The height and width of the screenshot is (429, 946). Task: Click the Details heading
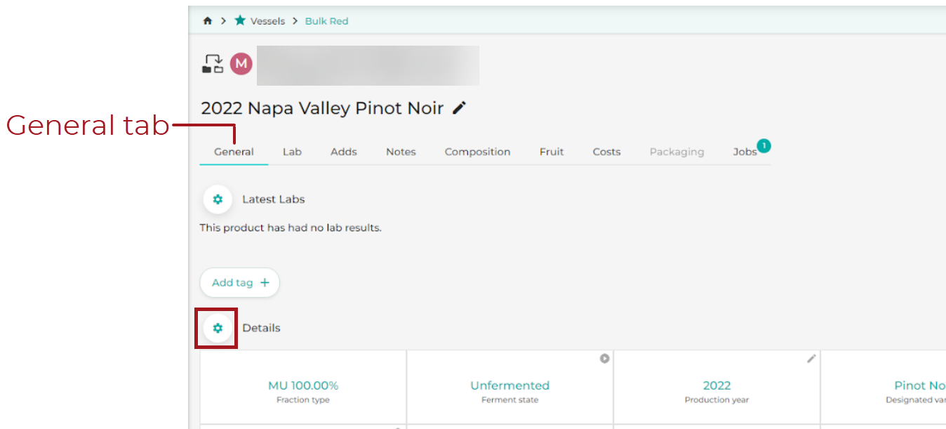click(x=261, y=328)
